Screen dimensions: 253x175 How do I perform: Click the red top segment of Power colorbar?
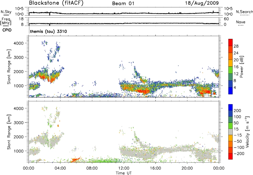click(231, 42)
